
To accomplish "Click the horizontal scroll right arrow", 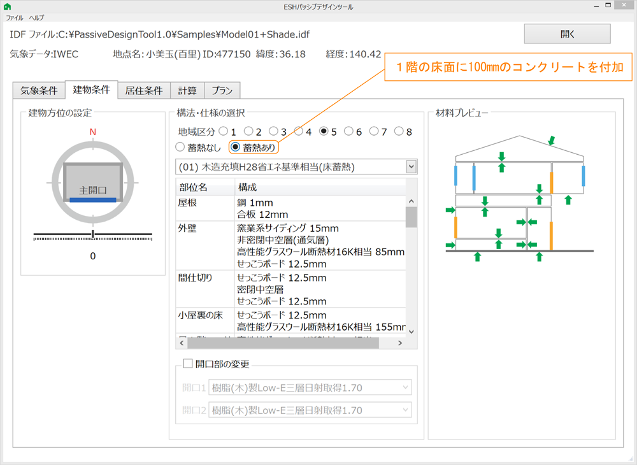I will (400, 343).
